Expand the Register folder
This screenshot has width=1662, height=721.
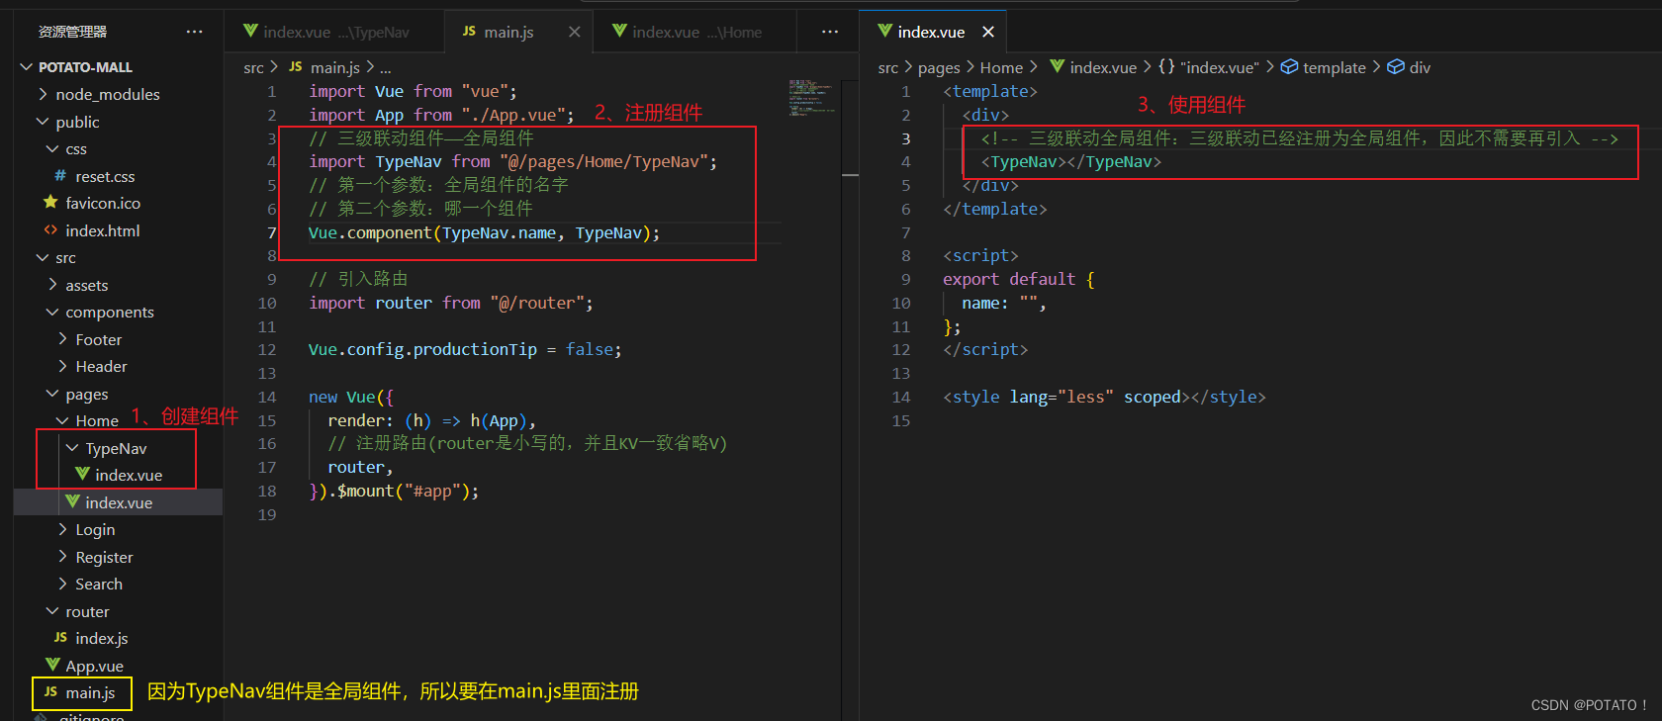click(x=62, y=557)
